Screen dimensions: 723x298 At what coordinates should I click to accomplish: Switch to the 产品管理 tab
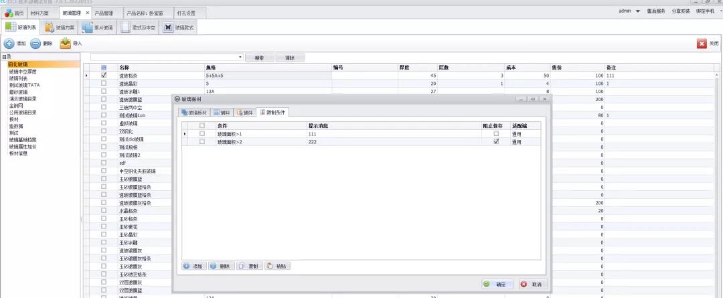click(x=104, y=13)
